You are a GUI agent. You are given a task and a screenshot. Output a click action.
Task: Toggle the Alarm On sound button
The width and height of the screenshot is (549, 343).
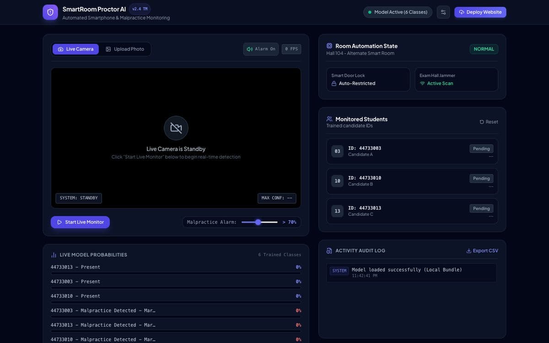click(x=261, y=49)
